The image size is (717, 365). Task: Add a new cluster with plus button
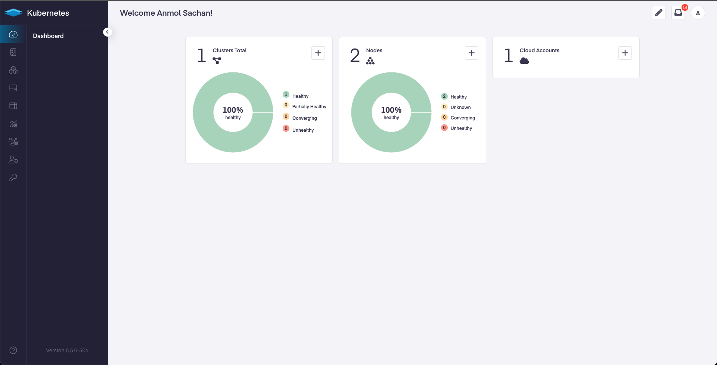click(318, 53)
